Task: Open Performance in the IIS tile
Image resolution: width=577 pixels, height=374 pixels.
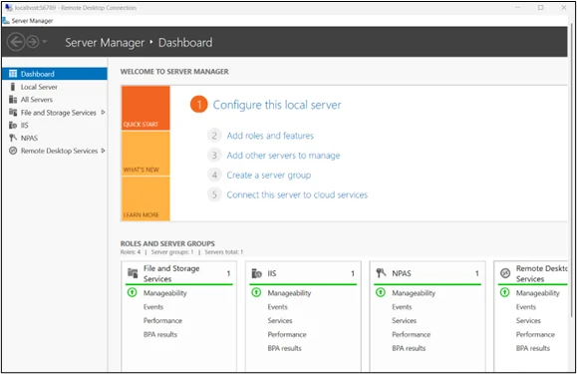Action: pos(287,334)
